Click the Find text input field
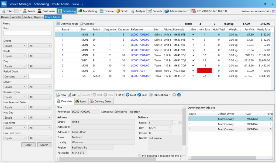This screenshot has height=163, width=276. [27, 33]
